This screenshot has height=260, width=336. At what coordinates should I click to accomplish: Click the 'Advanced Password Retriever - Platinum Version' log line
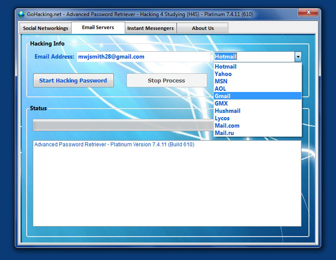[x=114, y=144]
